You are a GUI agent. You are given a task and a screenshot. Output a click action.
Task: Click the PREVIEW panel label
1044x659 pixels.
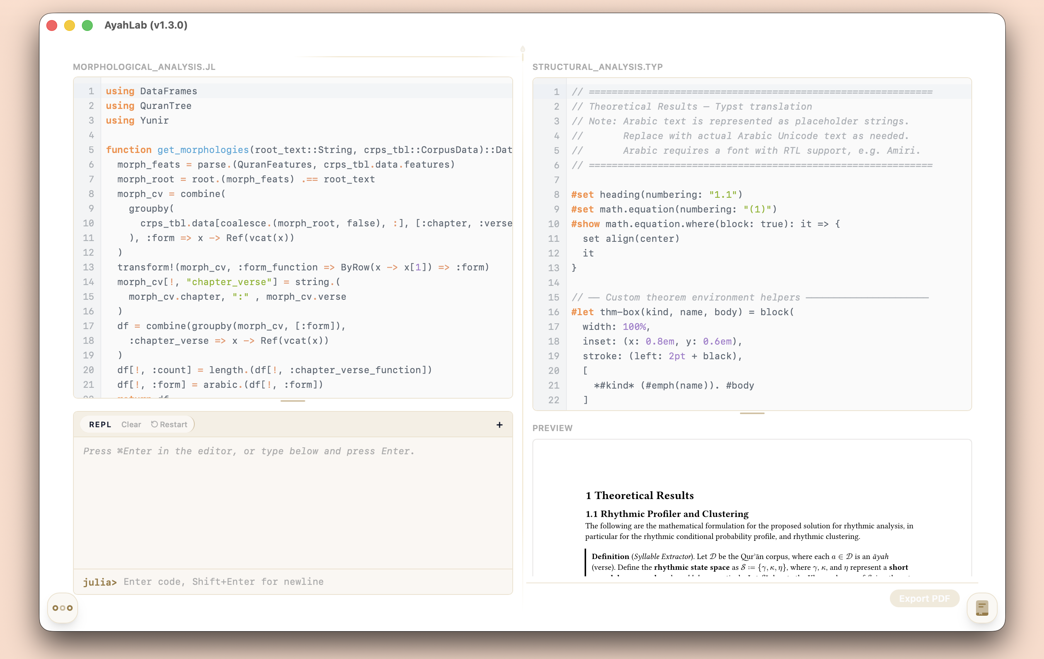[553, 428]
